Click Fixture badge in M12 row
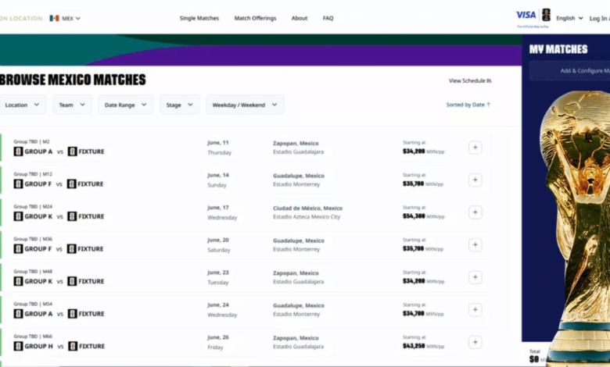 pyautogui.click(x=72, y=183)
